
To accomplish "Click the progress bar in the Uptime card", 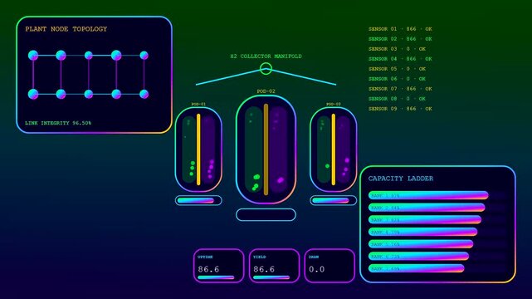I will (x=216, y=277).
